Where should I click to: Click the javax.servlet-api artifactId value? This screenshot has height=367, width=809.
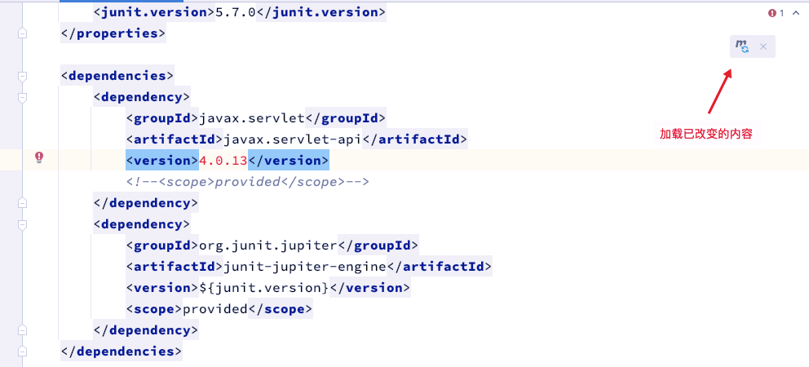293,139
